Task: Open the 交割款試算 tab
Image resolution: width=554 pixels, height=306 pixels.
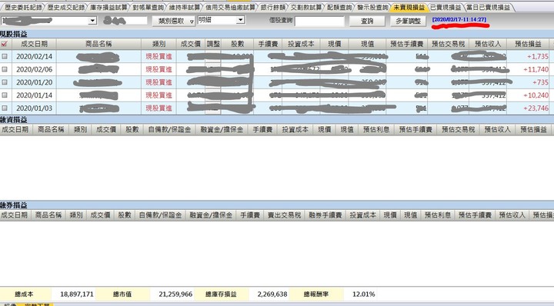Action: [x=306, y=7]
